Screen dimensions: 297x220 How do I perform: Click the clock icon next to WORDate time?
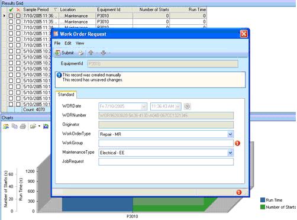tap(187, 106)
